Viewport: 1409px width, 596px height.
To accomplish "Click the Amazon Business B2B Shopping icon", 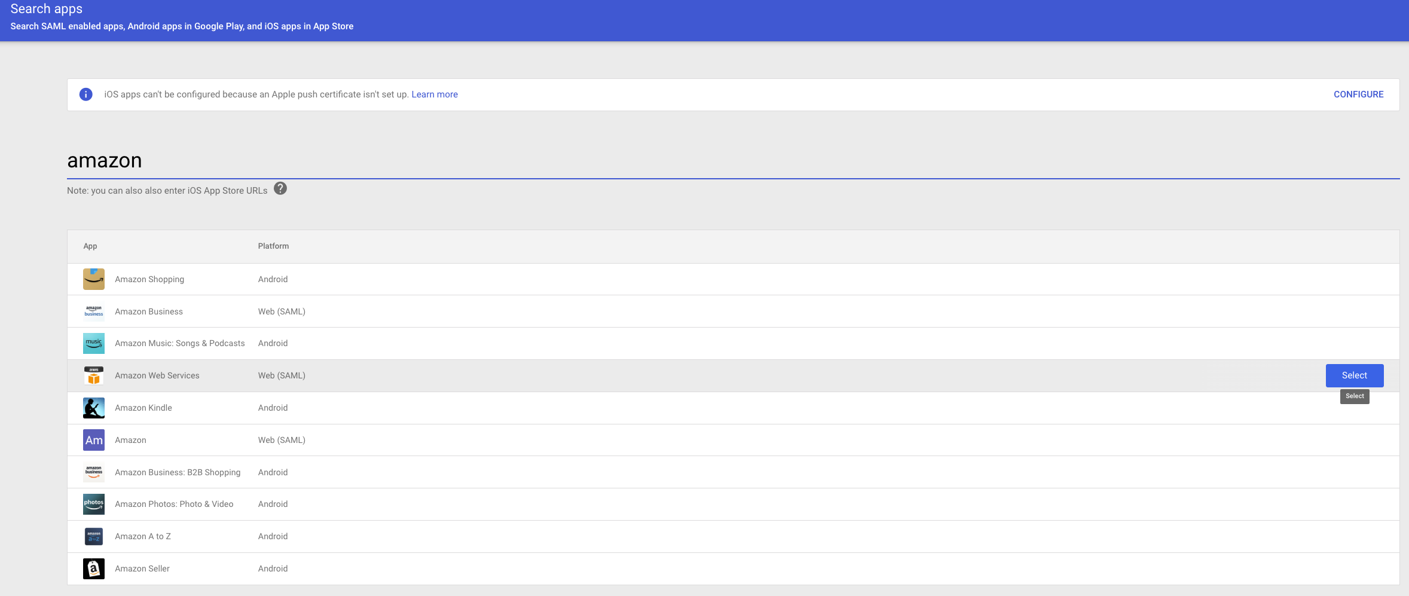I will click(94, 472).
